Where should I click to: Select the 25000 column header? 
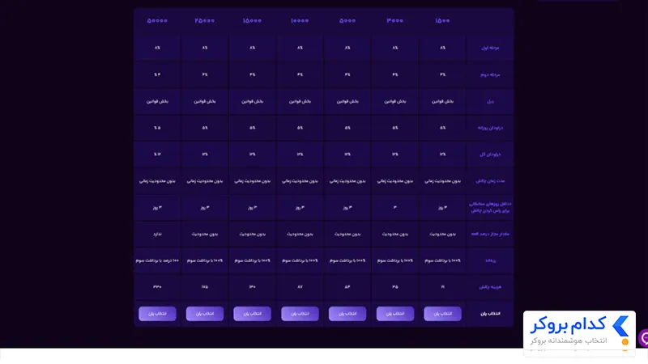tap(205, 21)
